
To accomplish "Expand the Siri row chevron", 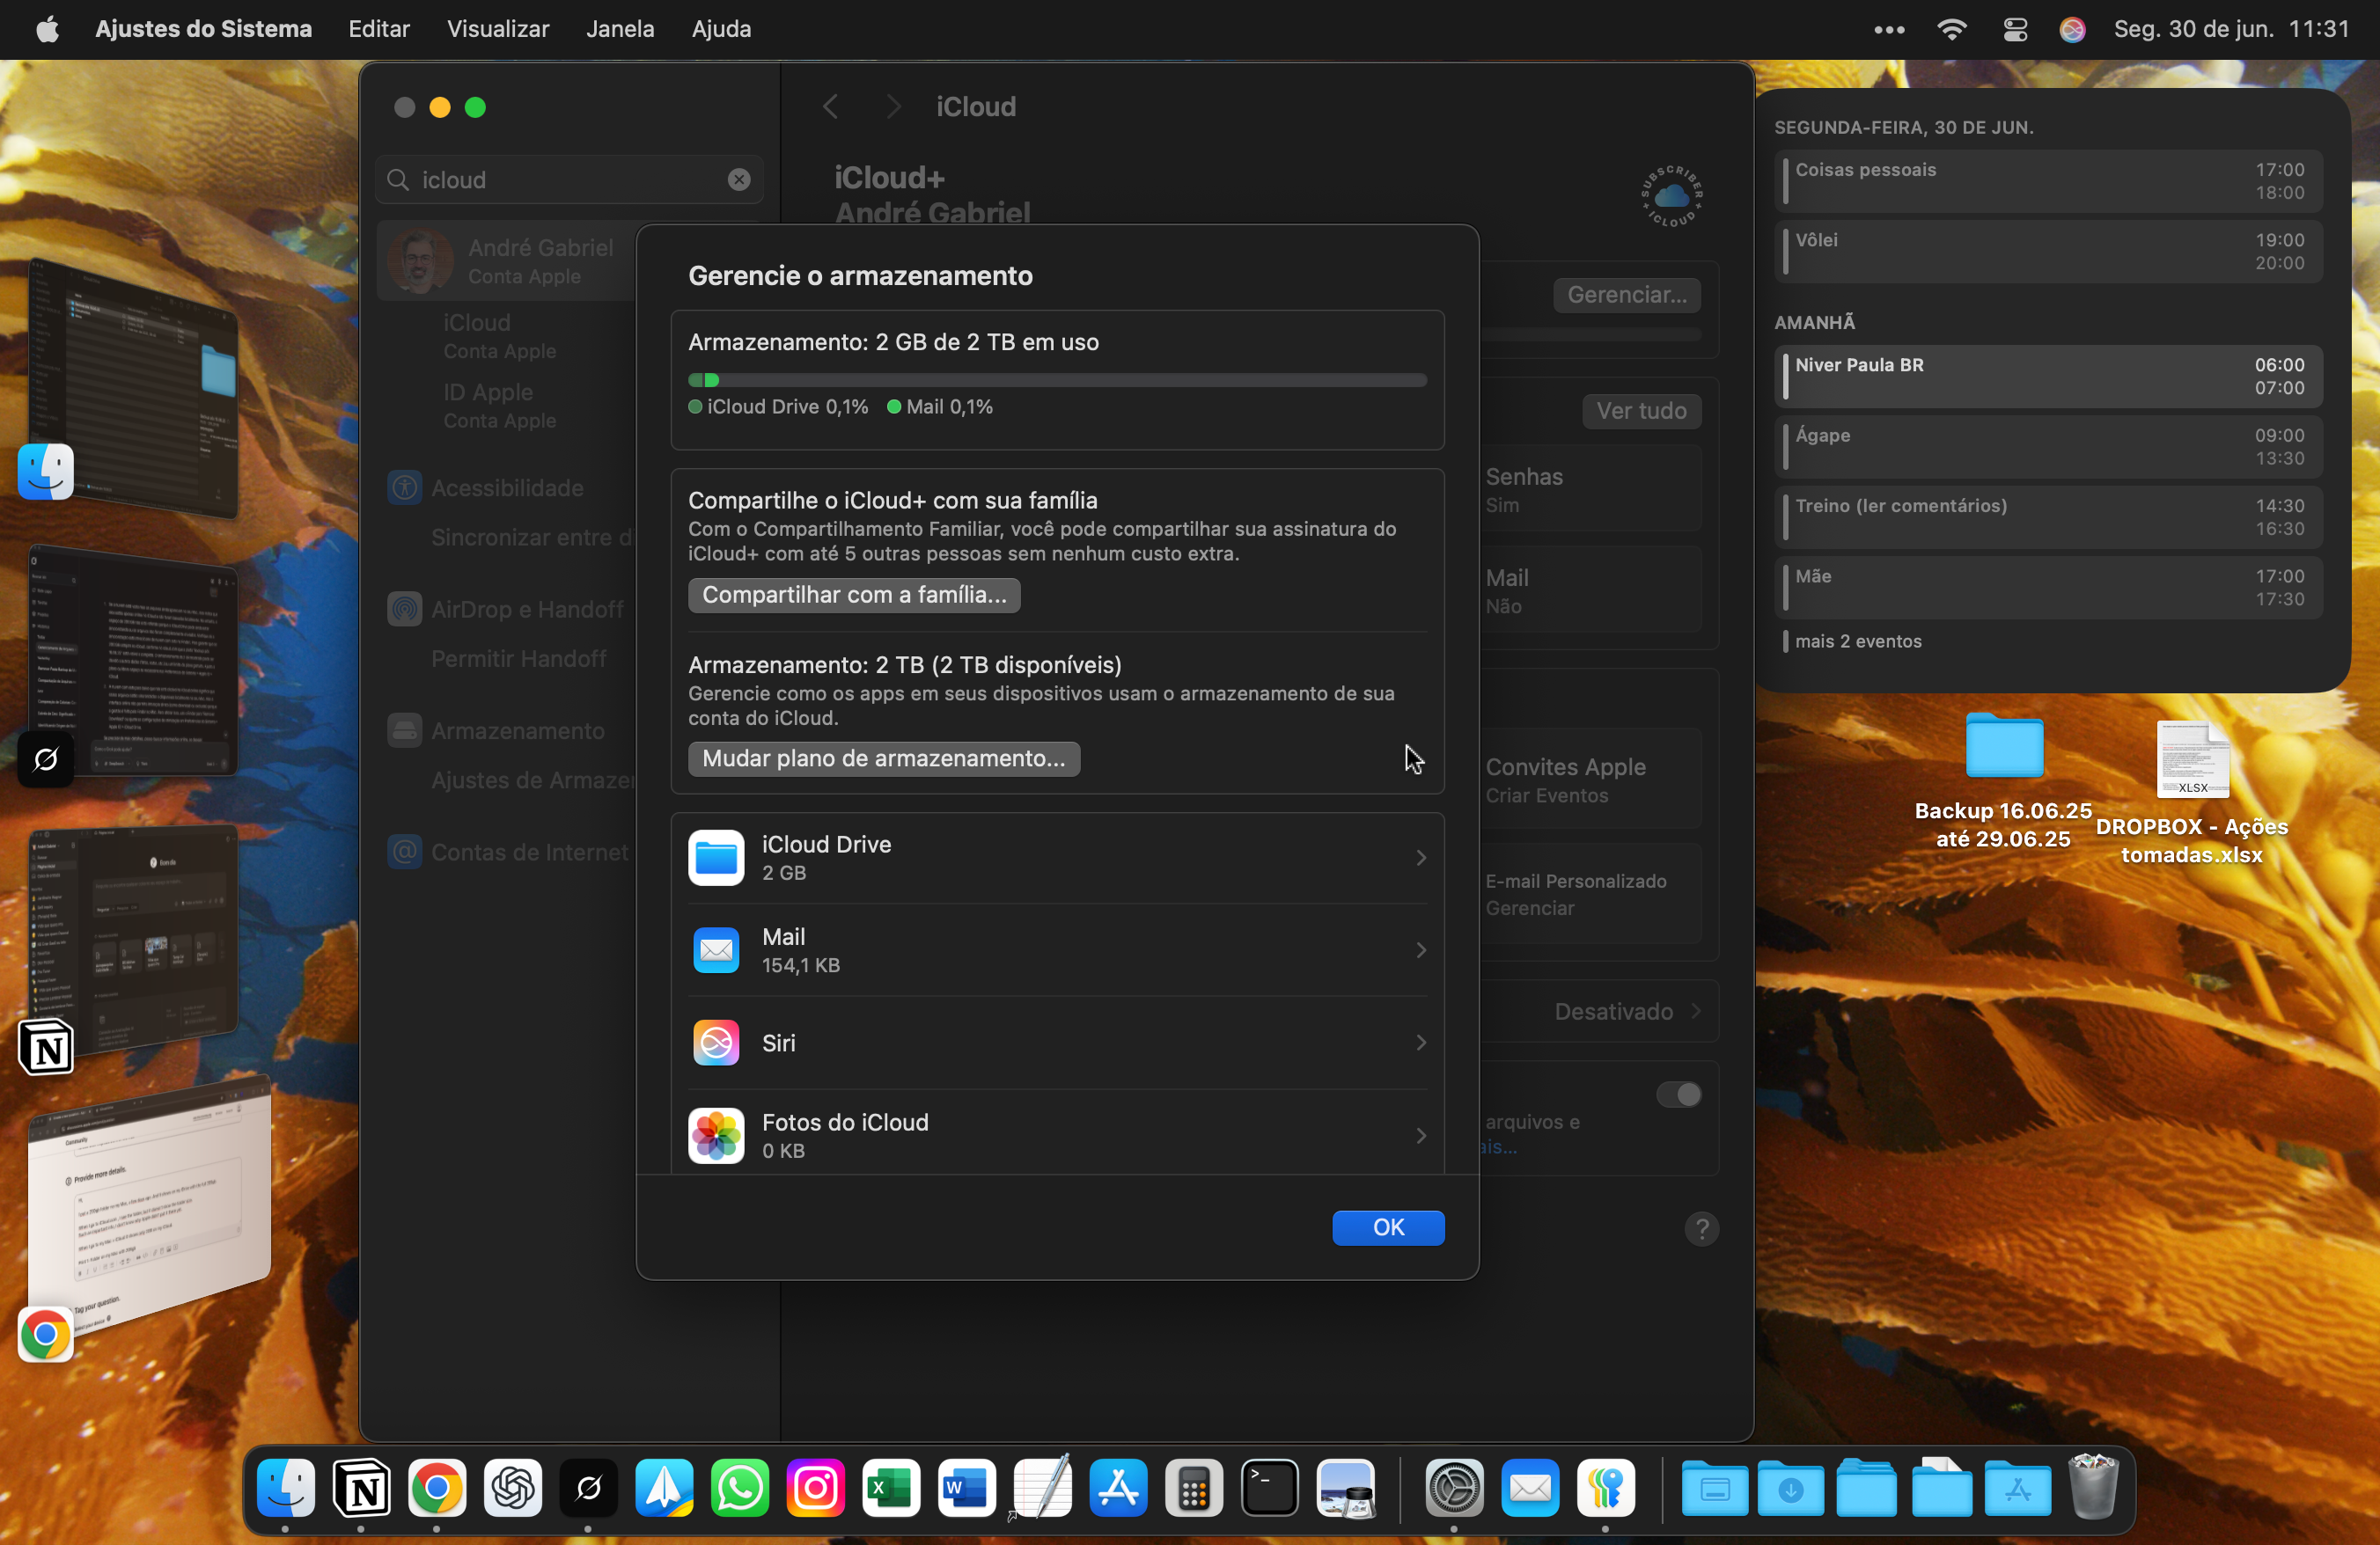I will (1420, 1043).
